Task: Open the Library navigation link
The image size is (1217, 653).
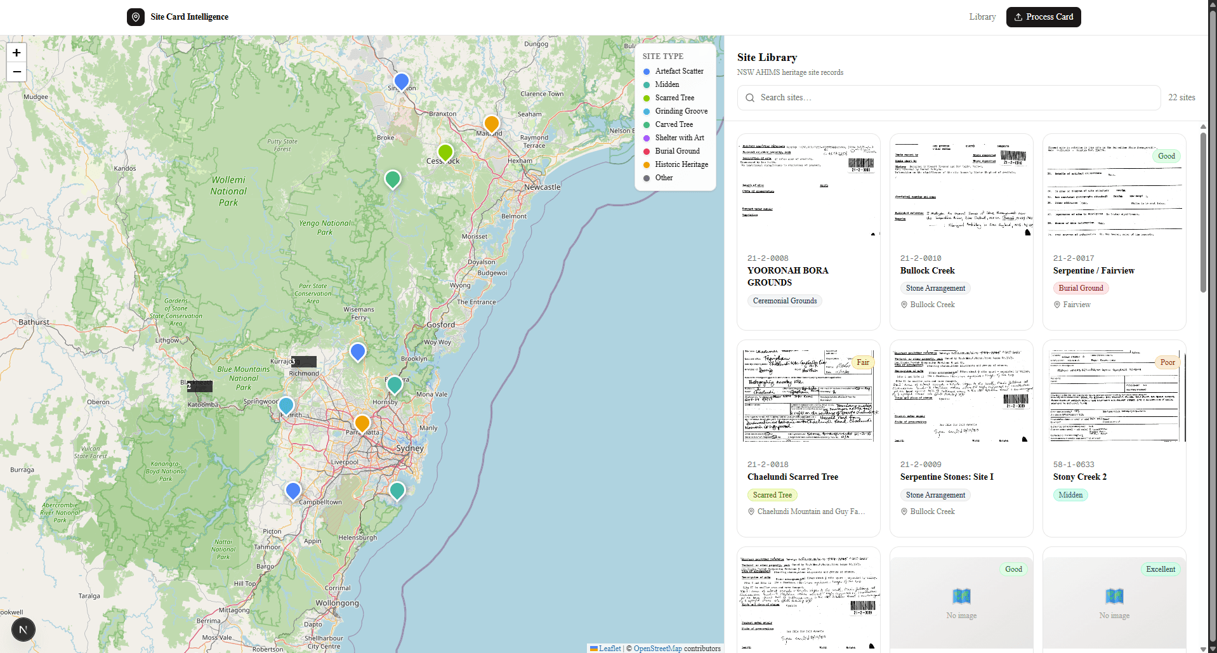Action: coord(982,17)
